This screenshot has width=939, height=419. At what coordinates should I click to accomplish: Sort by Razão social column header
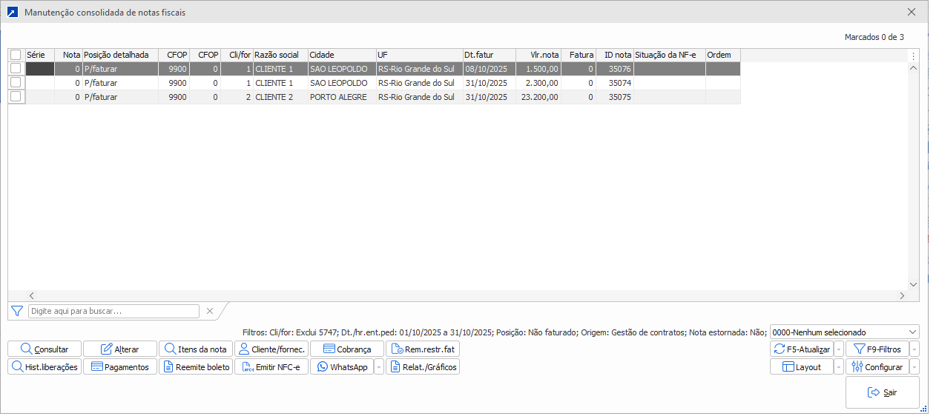pos(280,55)
